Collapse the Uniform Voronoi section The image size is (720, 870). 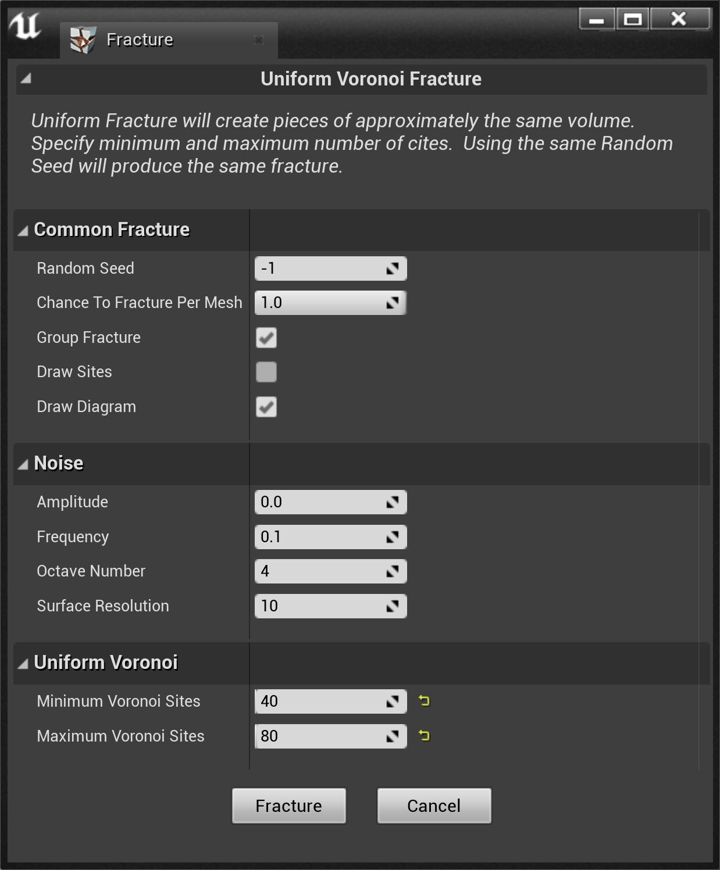click(x=22, y=663)
